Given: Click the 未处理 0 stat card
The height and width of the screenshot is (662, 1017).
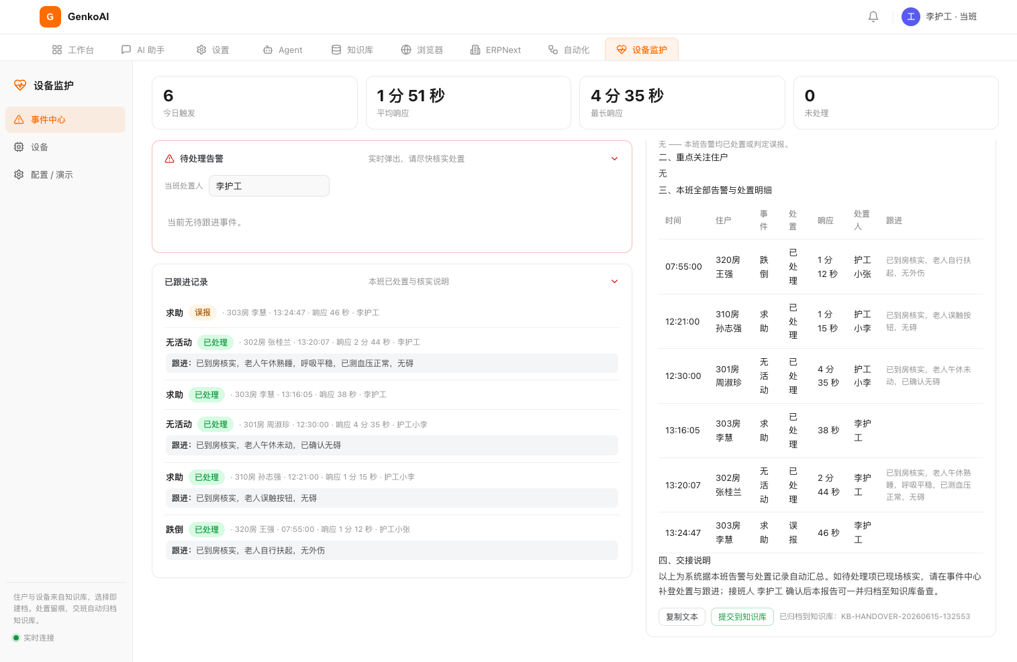Looking at the screenshot, I should click(896, 103).
